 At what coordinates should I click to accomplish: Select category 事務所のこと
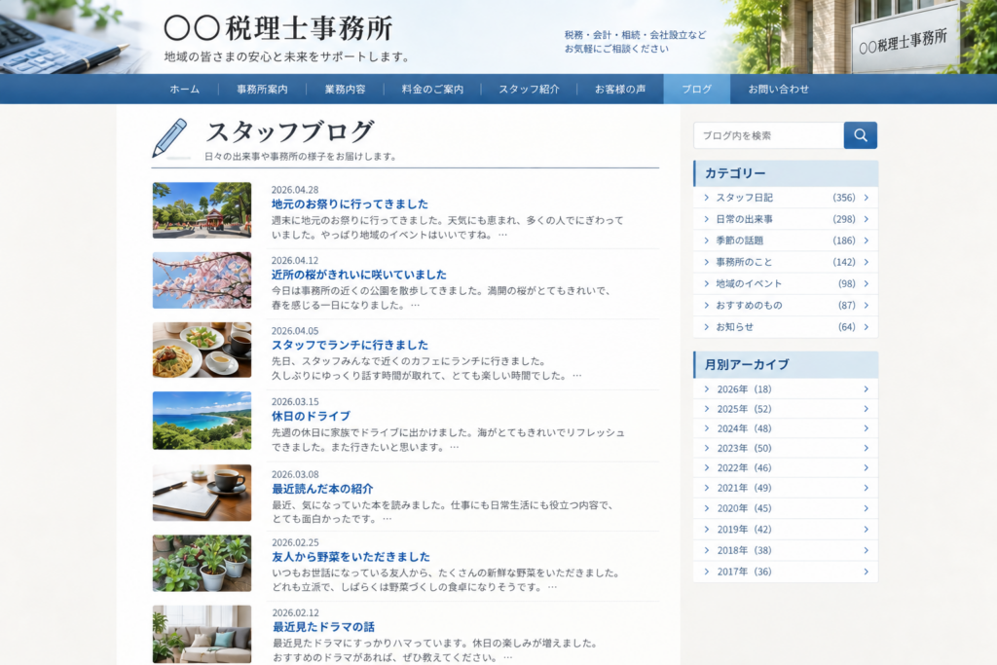tap(786, 263)
